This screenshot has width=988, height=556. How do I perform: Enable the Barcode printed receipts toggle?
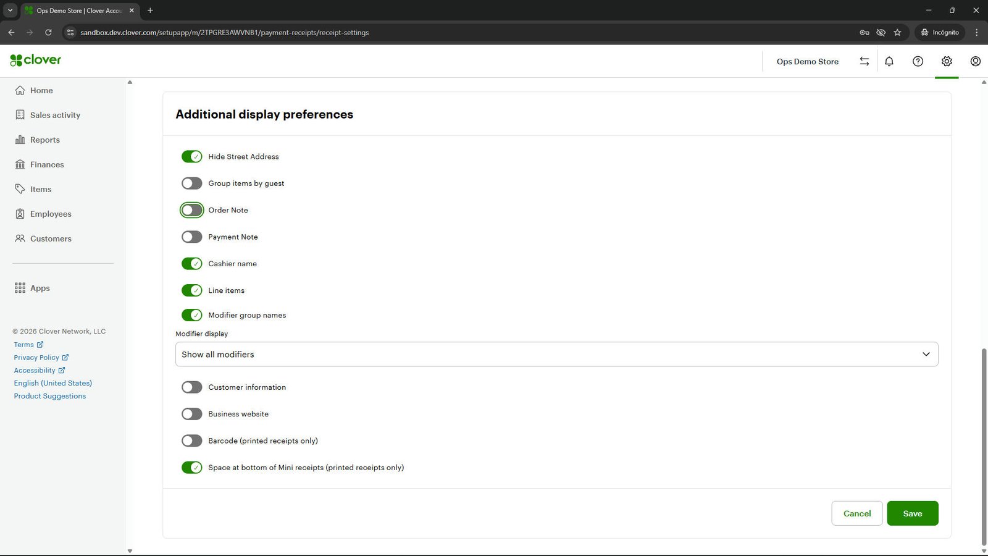coord(191,440)
